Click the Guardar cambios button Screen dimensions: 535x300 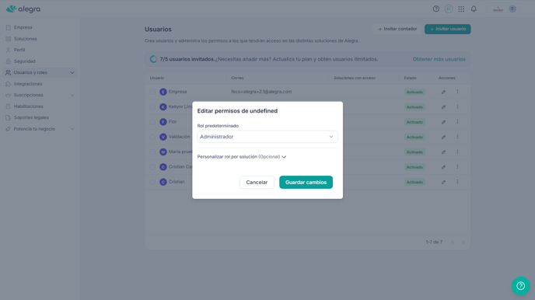pos(306,183)
